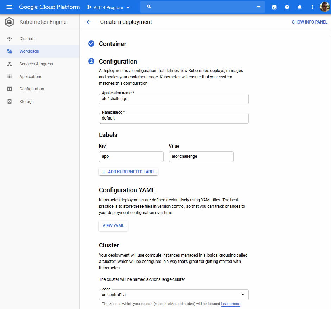331x309 pixels.
Task: Click the Kubernetes Engine title
Action: point(43,22)
